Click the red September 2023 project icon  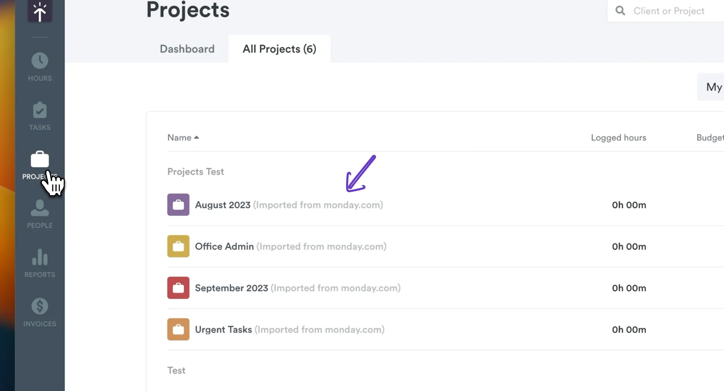178,288
